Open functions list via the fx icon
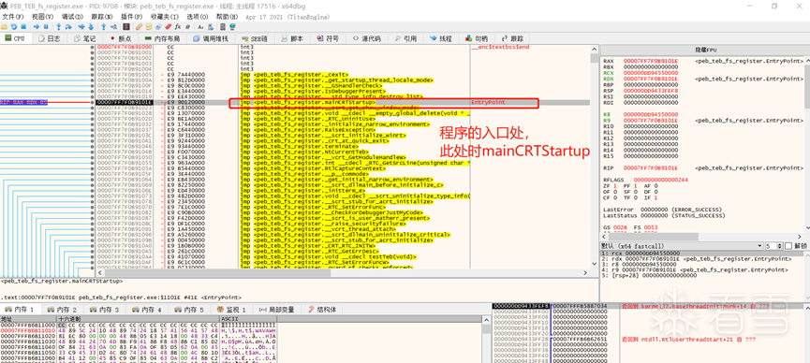The width and height of the screenshot is (810, 363). click(177, 26)
